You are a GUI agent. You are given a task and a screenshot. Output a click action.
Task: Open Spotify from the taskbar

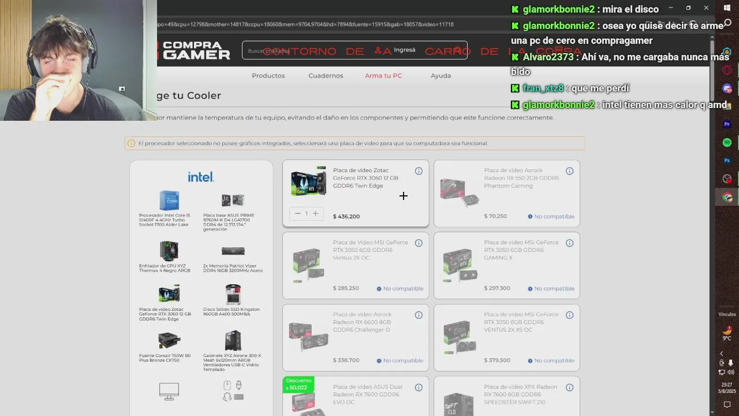[727, 142]
